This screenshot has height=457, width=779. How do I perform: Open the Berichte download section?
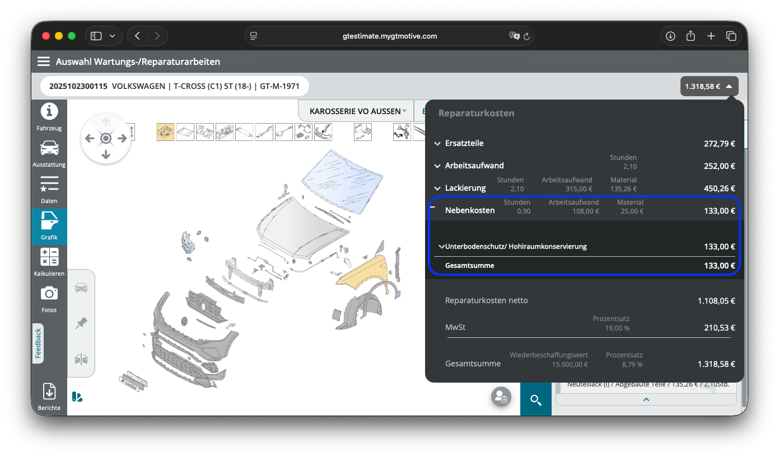tap(49, 397)
